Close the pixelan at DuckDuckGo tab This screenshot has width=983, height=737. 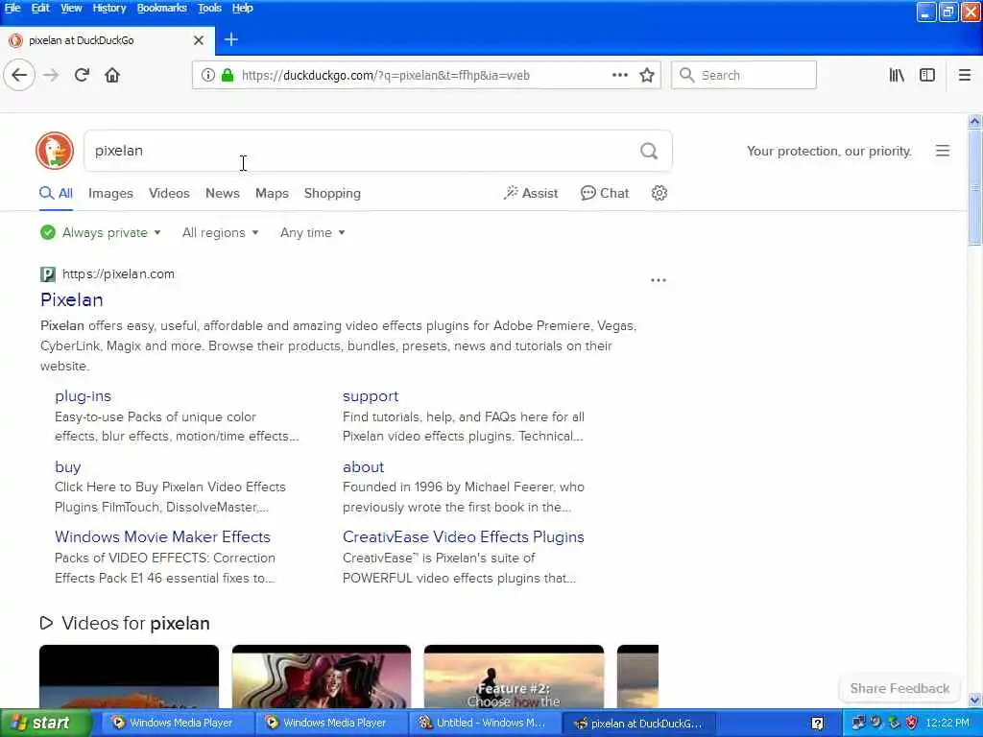pyautogui.click(x=199, y=40)
